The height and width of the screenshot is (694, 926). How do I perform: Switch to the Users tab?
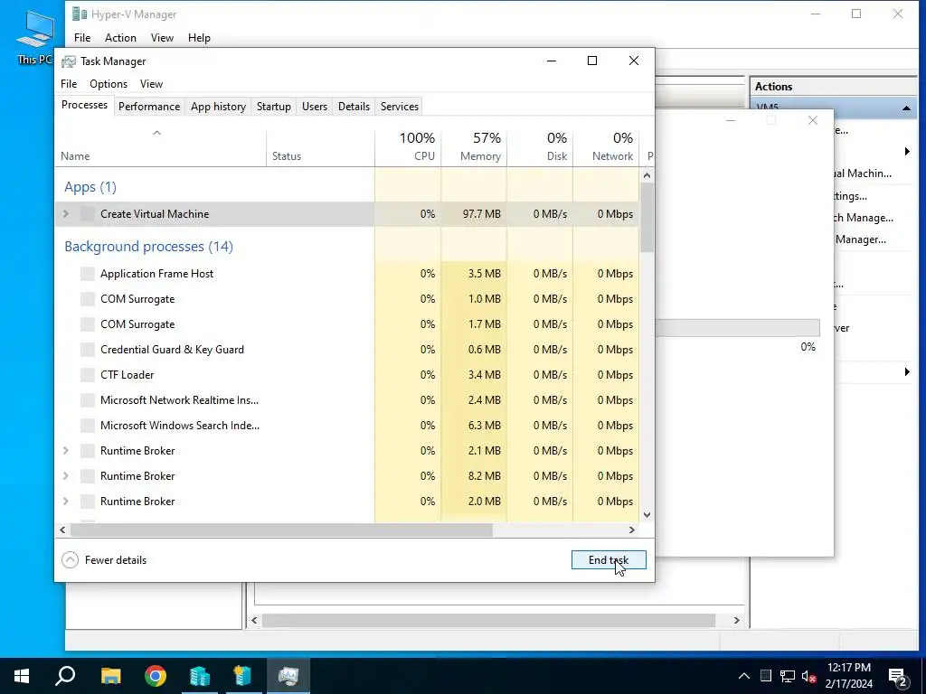pyautogui.click(x=314, y=107)
